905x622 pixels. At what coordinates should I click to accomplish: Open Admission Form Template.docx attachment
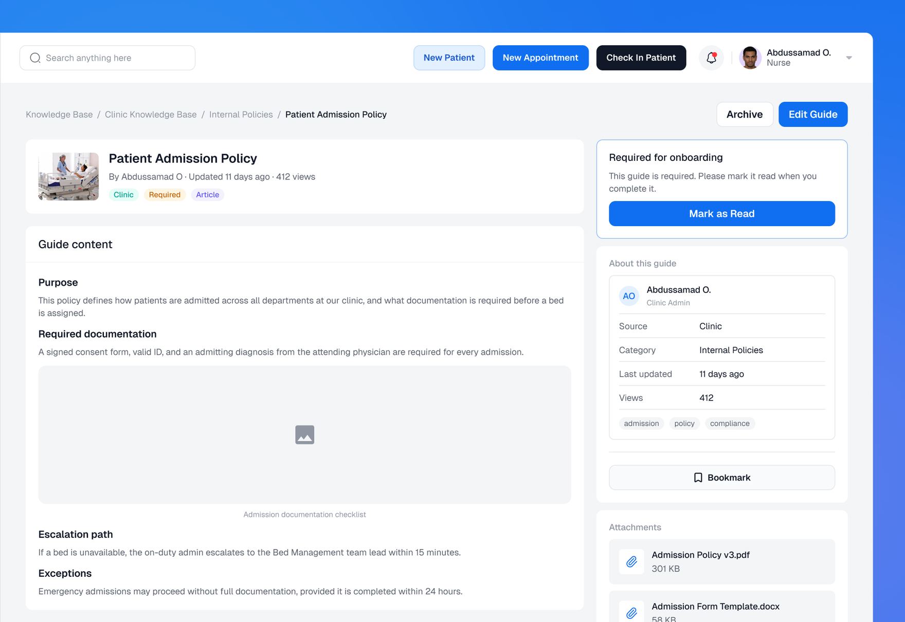click(722, 607)
